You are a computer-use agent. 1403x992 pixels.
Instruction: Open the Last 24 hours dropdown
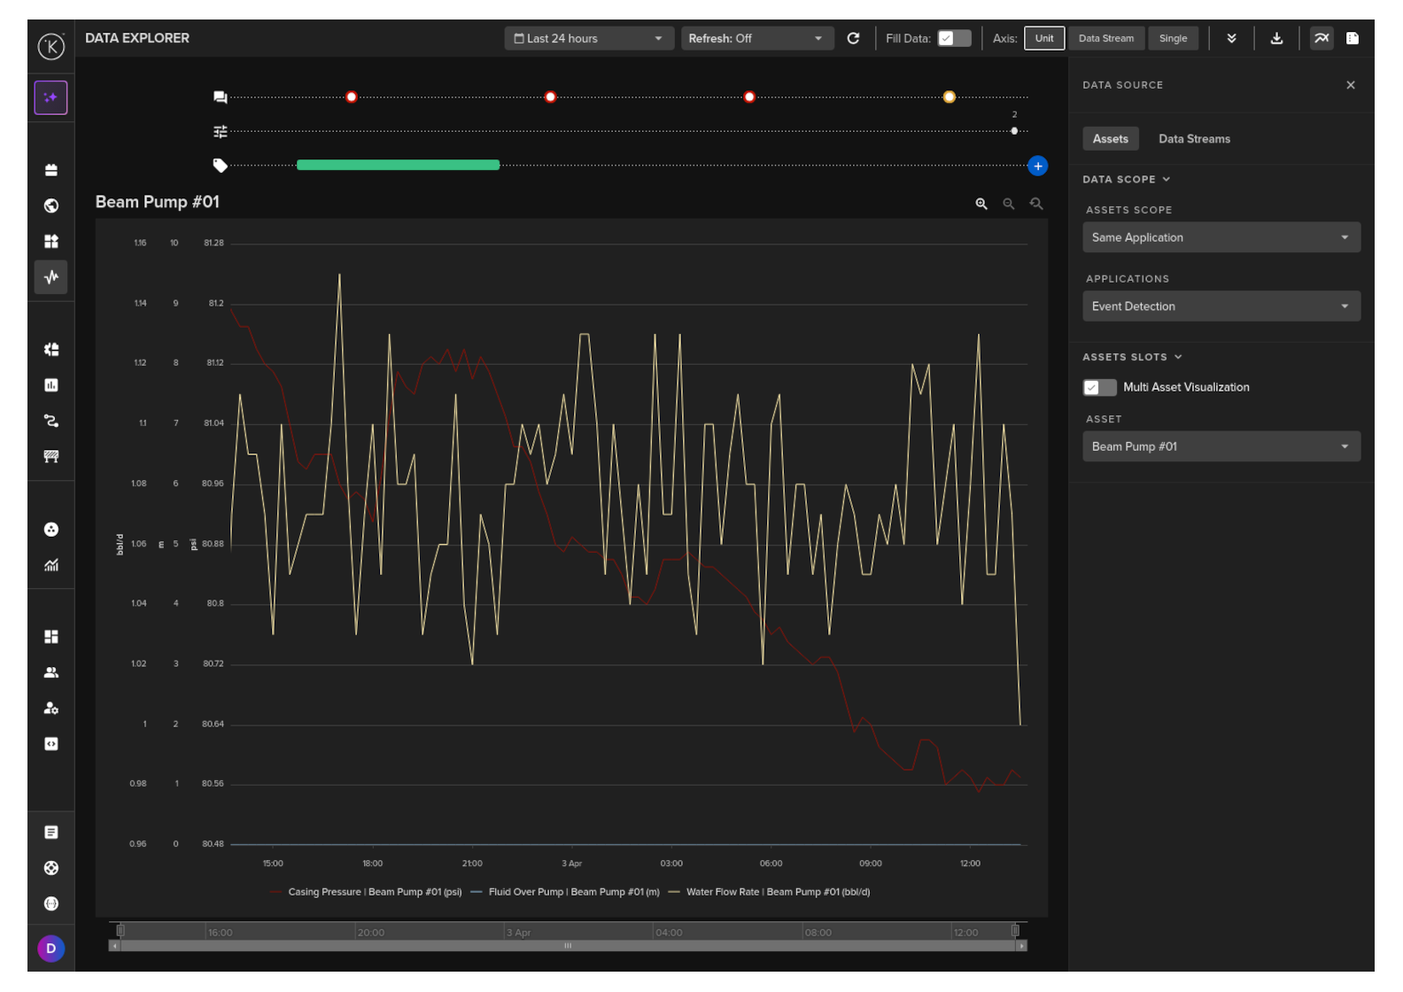pos(588,38)
